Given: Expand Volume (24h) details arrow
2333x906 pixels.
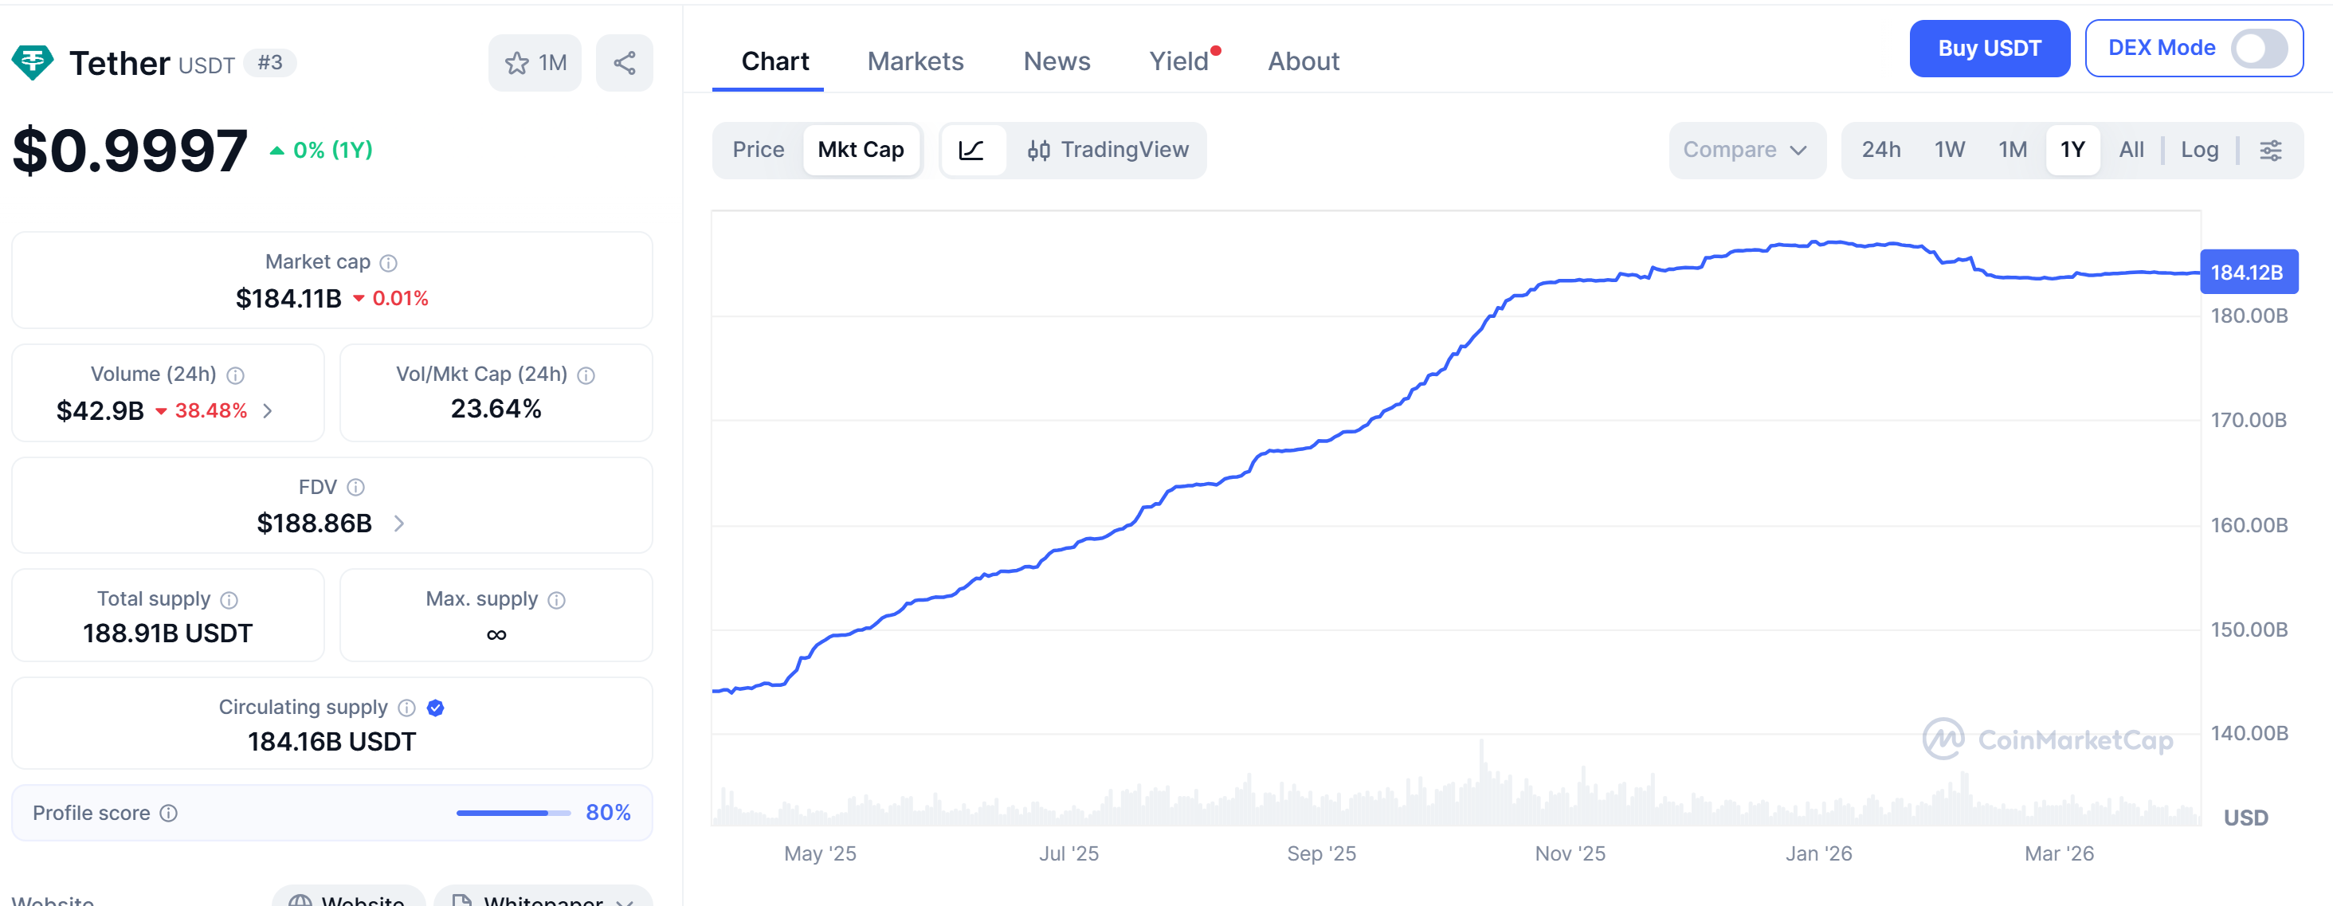Looking at the screenshot, I should click(267, 410).
